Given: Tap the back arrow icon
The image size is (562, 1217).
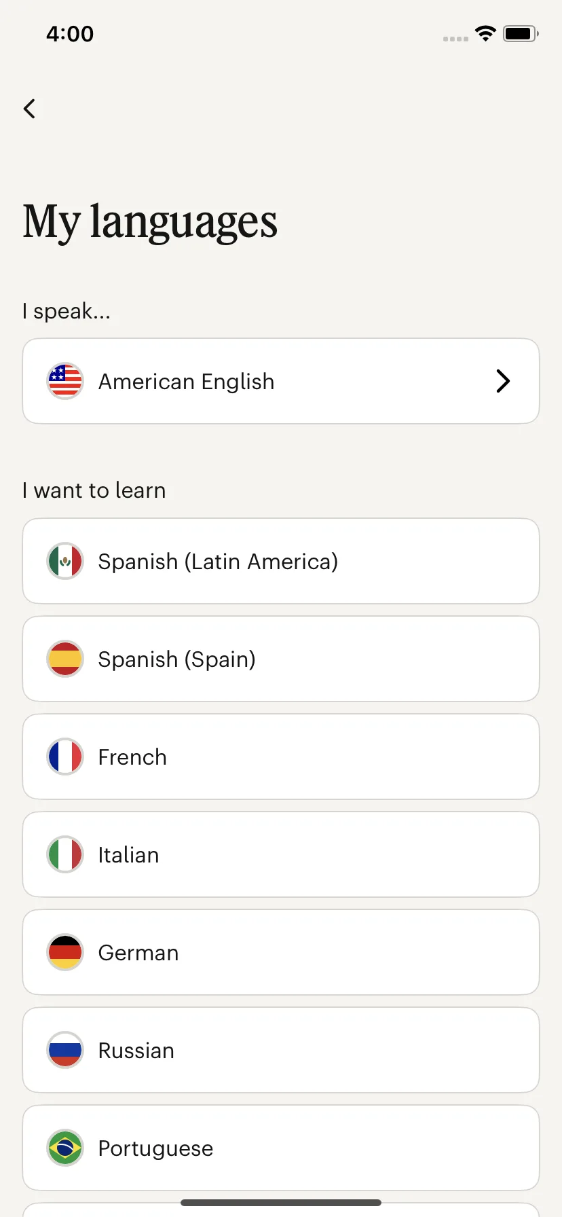Looking at the screenshot, I should pyautogui.click(x=29, y=109).
